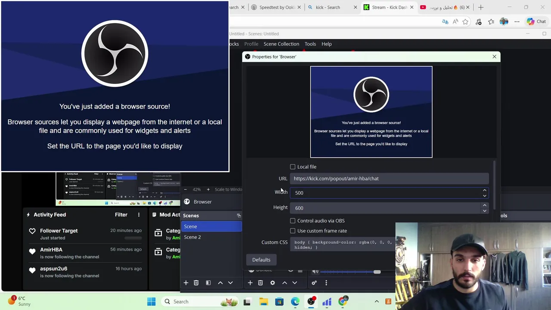Decrease Height value with down stepper
Image resolution: width=551 pixels, height=310 pixels.
coord(484,211)
